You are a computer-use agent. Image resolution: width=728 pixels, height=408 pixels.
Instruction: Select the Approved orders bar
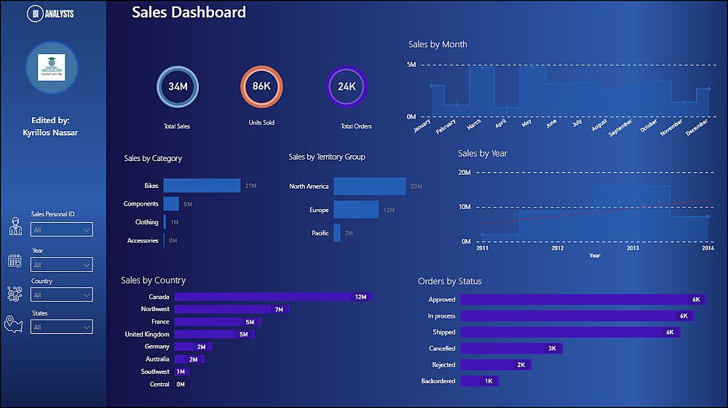[x=583, y=299]
